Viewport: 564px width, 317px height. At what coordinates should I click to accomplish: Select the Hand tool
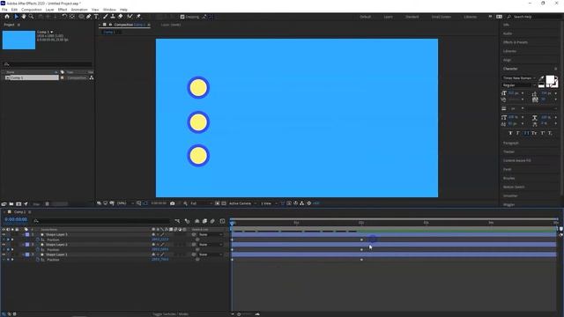click(x=24, y=17)
